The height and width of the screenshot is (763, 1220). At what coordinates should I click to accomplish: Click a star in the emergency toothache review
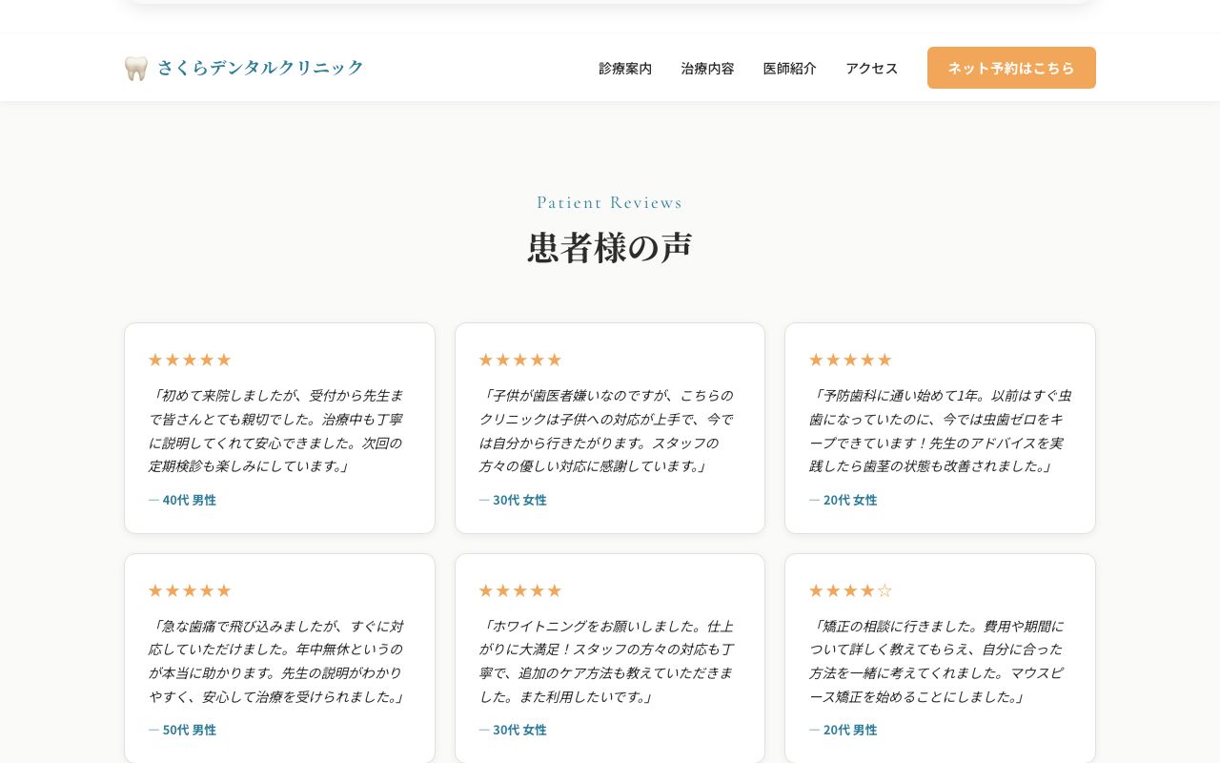tap(190, 589)
